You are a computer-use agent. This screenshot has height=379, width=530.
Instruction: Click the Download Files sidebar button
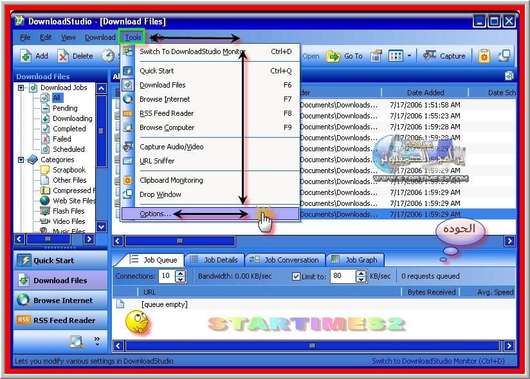tap(60, 281)
